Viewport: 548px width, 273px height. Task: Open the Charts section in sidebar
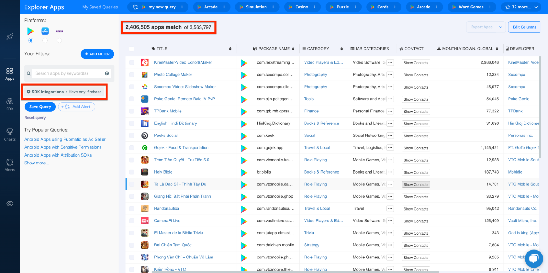(x=10, y=135)
